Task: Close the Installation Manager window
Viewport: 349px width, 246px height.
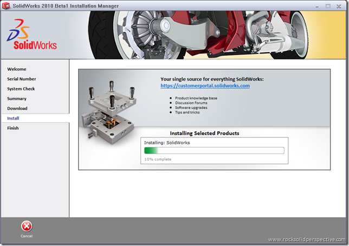Action: [x=339, y=6]
